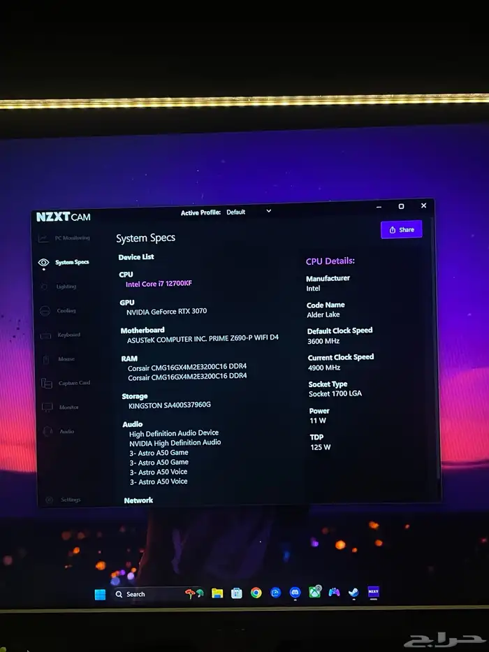Switch to the Monitor section
This screenshot has width=489, height=652.
click(68, 407)
